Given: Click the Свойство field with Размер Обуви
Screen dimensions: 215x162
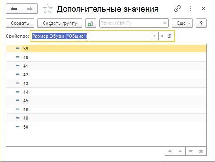Looking at the screenshot, I should click(x=91, y=36).
